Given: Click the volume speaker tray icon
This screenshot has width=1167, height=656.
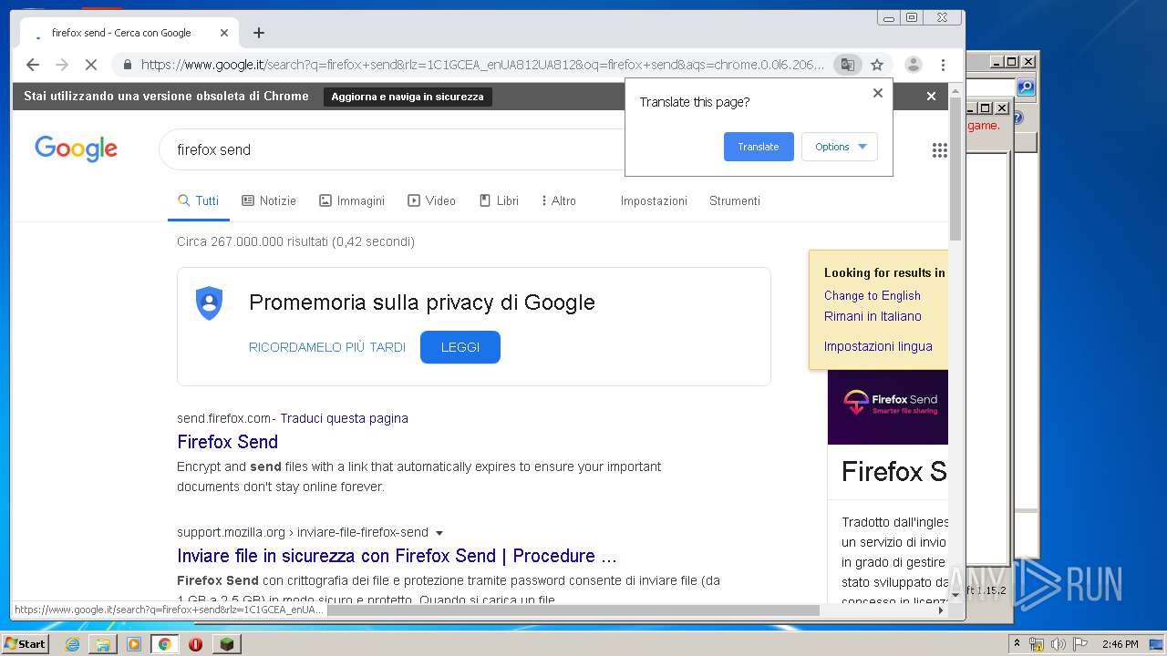Looking at the screenshot, I should tap(1059, 644).
